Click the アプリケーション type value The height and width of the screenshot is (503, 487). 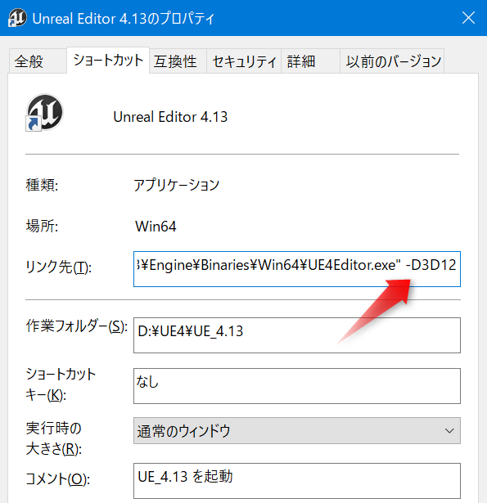[x=176, y=185]
